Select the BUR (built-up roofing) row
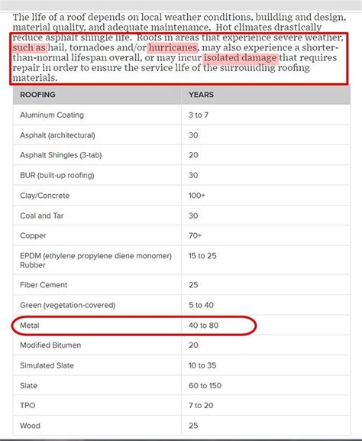Viewport: 362px width, 441px height. [x=182, y=175]
